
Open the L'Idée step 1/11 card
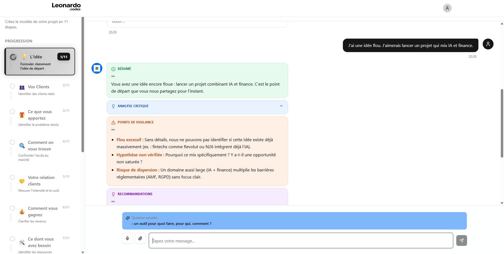pyautogui.click(x=40, y=62)
